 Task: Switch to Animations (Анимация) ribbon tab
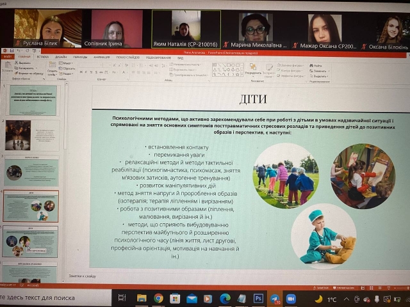click(x=102, y=58)
